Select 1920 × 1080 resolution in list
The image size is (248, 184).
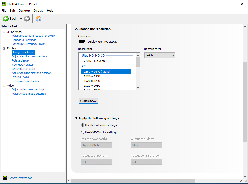coord(92,86)
